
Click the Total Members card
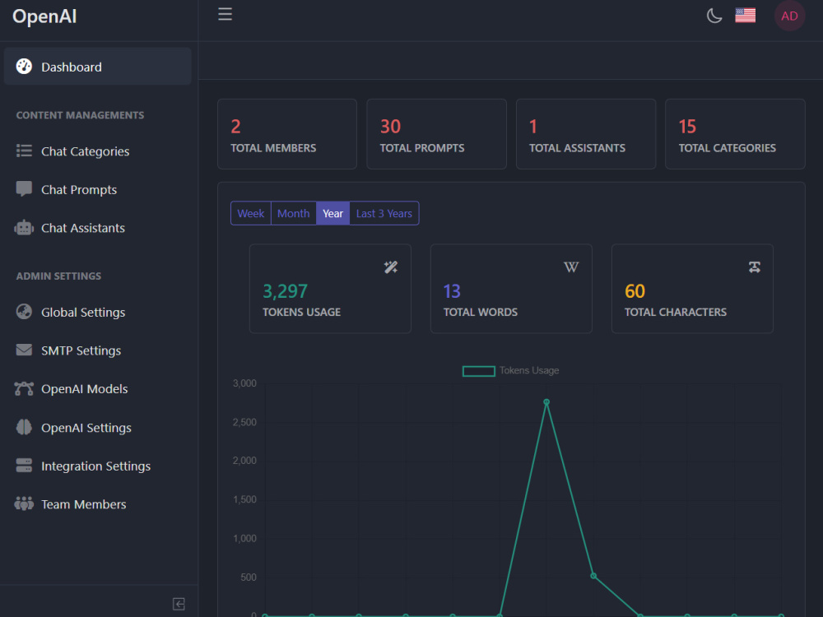tap(287, 134)
